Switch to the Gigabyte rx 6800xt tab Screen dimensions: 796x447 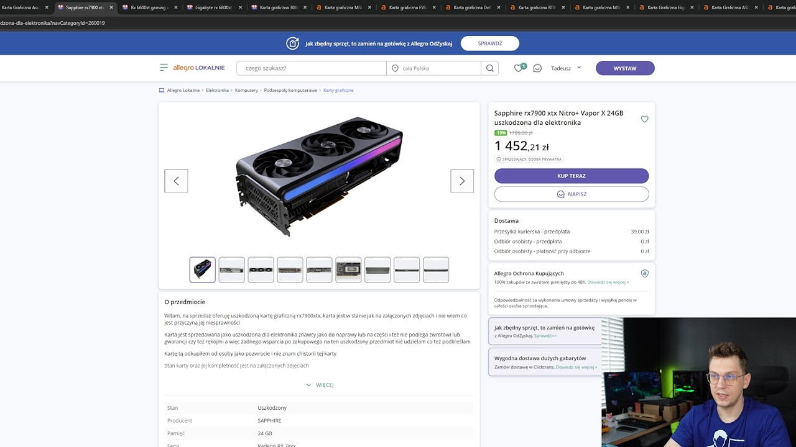tap(214, 7)
